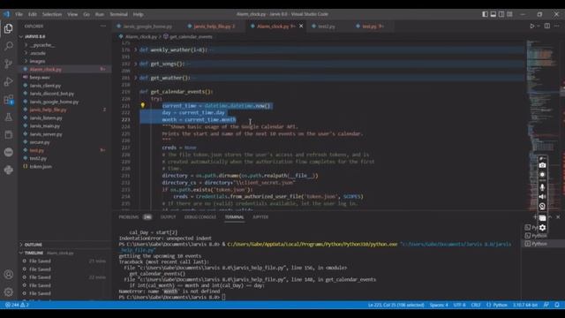The image size is (565, 318).
Task: Click the feedback icon in status bar
Action: click(x=546, y=305)
